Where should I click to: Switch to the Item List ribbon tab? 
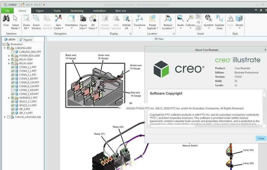click(121, 11)
